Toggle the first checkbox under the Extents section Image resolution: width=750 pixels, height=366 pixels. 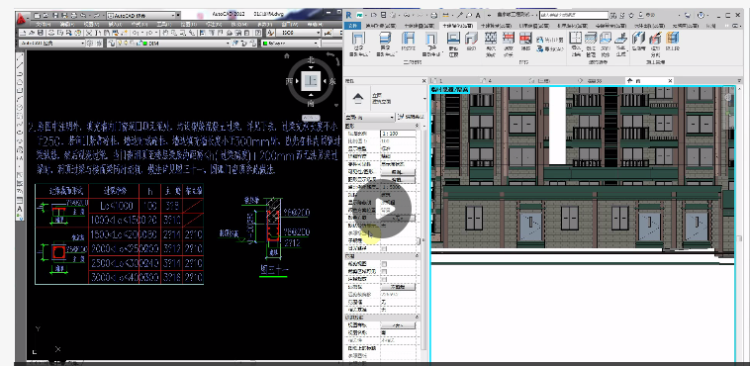[383, 263]
